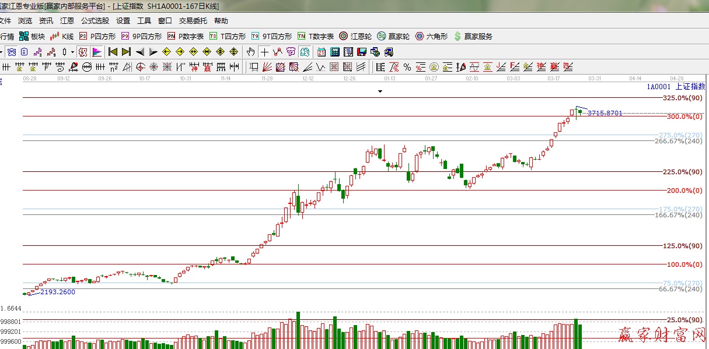
Task: Click the 赢家服务 button
Action: pyautogui.click(x=473, y=36)
